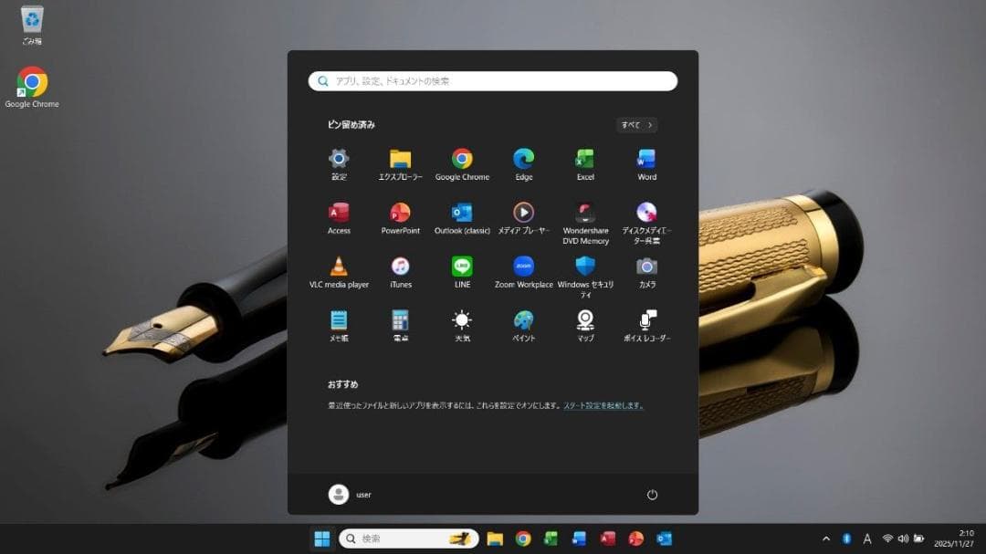Open iTunes from the Start menu
Viewport: 986px width, 554px height.
click(x=400, y=270)
